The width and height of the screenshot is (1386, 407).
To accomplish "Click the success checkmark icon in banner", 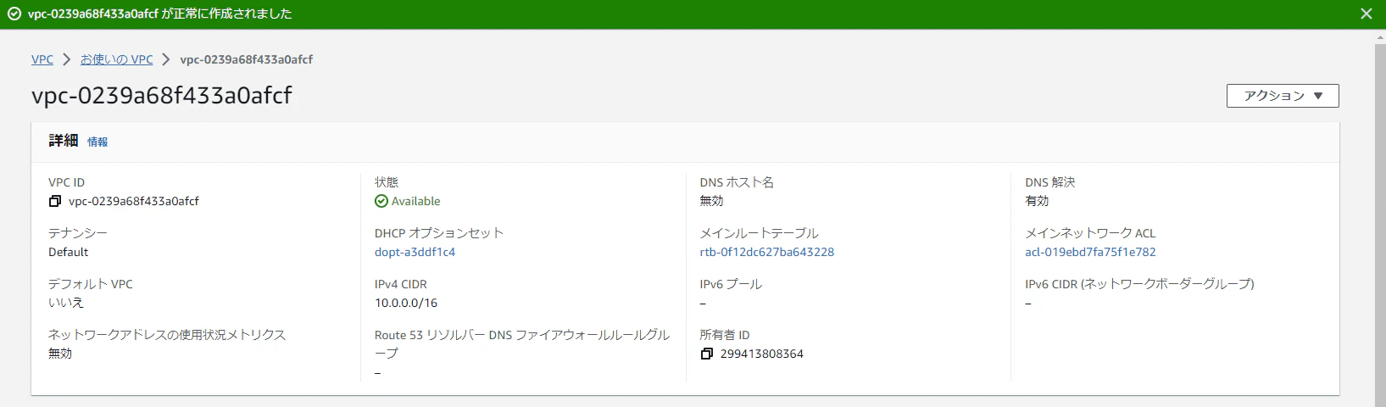I will (14, 14).
